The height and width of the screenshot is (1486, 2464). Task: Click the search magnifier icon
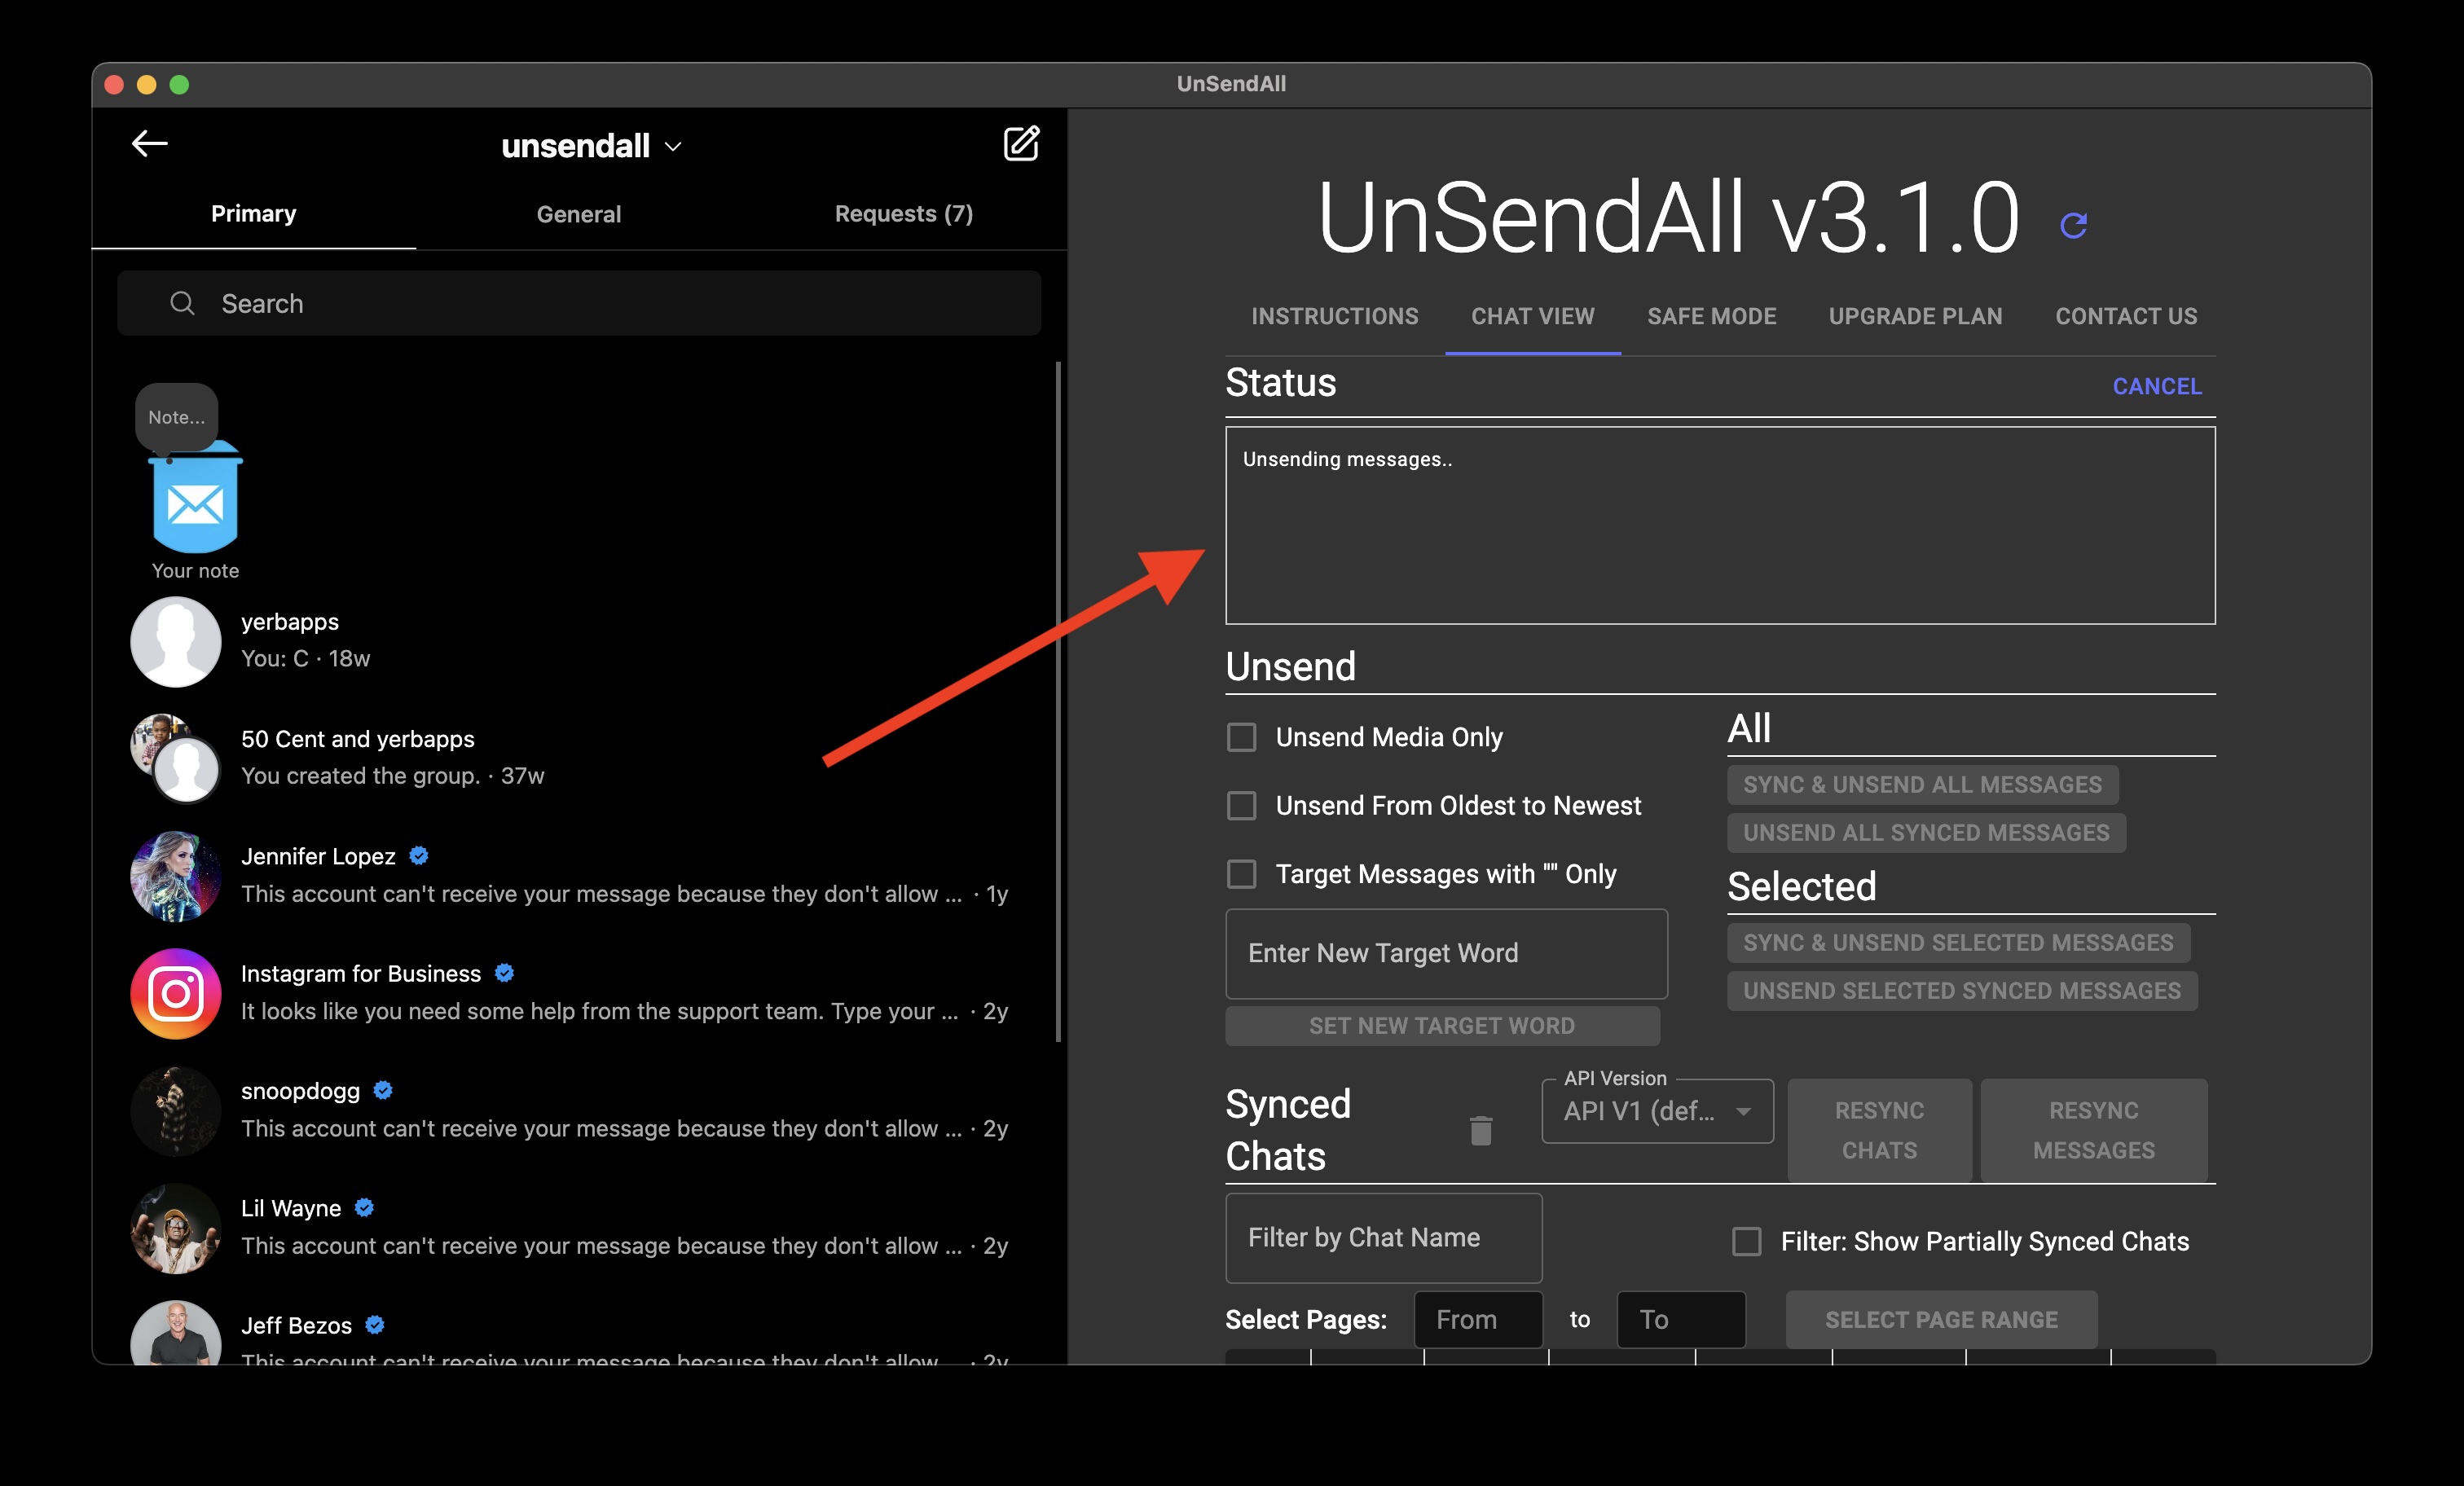(182, 303)
